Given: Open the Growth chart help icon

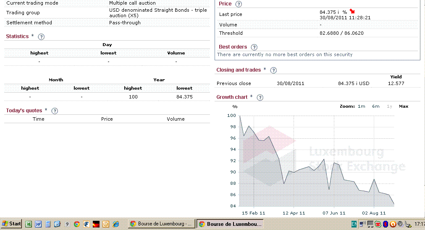Looking at the screenshot, I should click(x=260, y=98).
